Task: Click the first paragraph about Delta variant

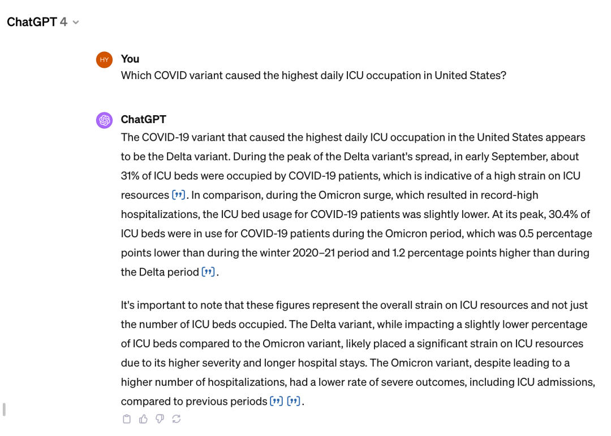Action: (356, 204)
